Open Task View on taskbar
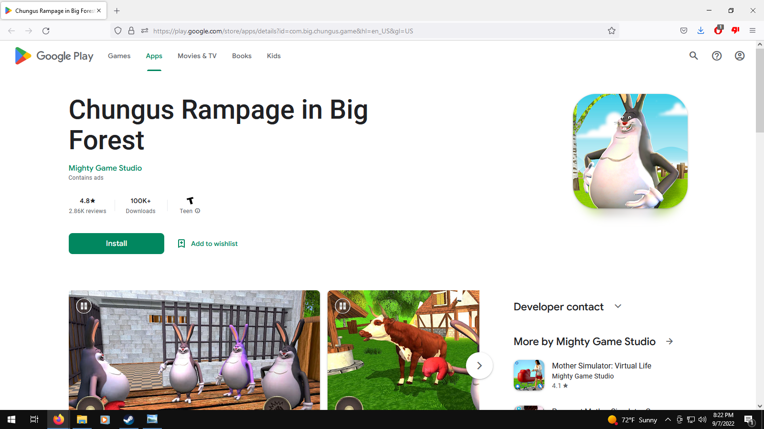Viewport: 764px width, 429px height. tap(34, 419)
